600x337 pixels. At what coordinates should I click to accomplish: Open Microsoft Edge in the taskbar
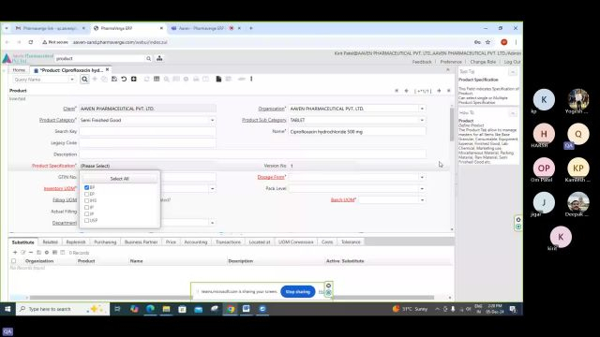pos(150,309)
